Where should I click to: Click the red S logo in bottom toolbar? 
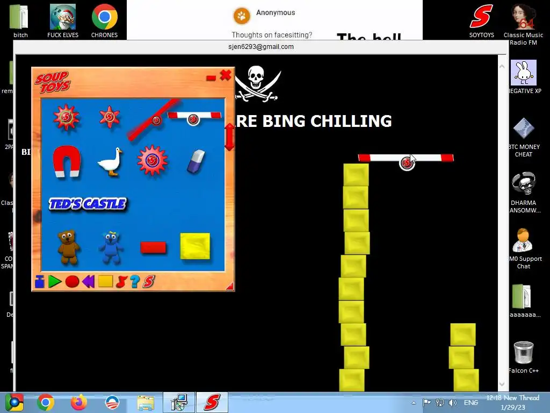pyautogui.click(x=149, y=282)
